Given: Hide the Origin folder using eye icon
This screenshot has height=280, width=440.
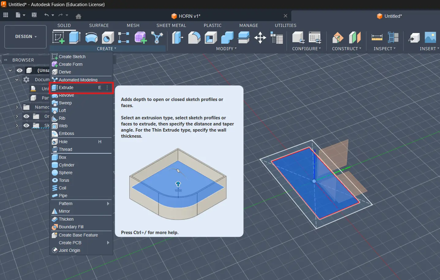Looking at the screenshot, I should pyautogui.click(x=26, y=116).
